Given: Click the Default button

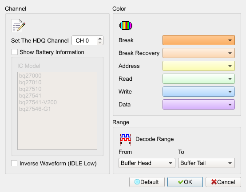Looking at the screenshot, I should pyautogui.click(x=147, y=182).
